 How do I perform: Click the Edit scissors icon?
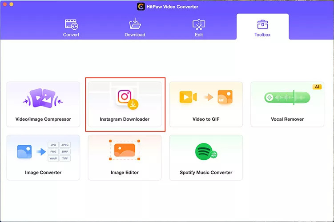coord(199,25)
